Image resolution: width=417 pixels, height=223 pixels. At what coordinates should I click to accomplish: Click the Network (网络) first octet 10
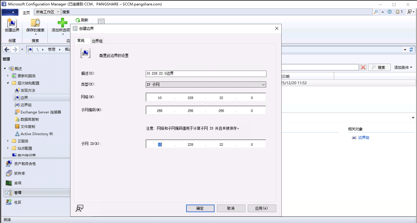[160, 98]
